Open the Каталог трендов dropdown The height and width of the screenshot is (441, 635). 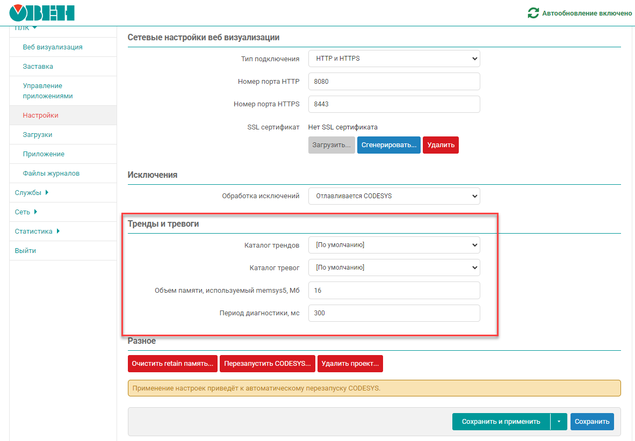(x=394, y=245)
